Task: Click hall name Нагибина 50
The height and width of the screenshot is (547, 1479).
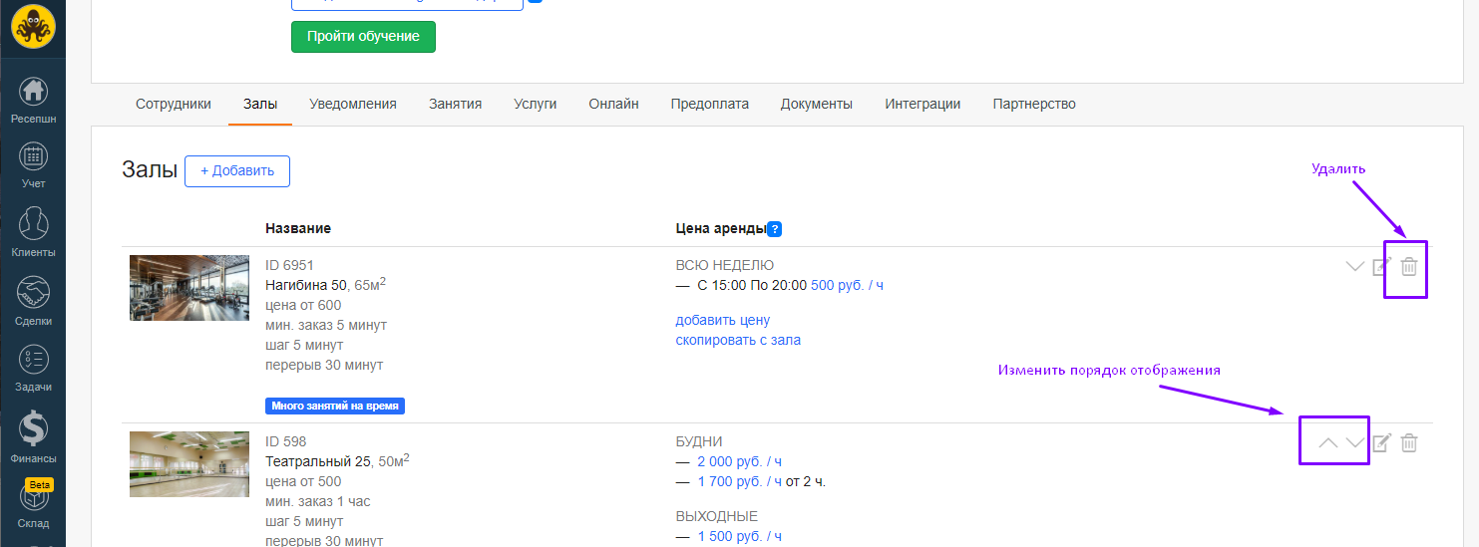Action: (306, 285)
